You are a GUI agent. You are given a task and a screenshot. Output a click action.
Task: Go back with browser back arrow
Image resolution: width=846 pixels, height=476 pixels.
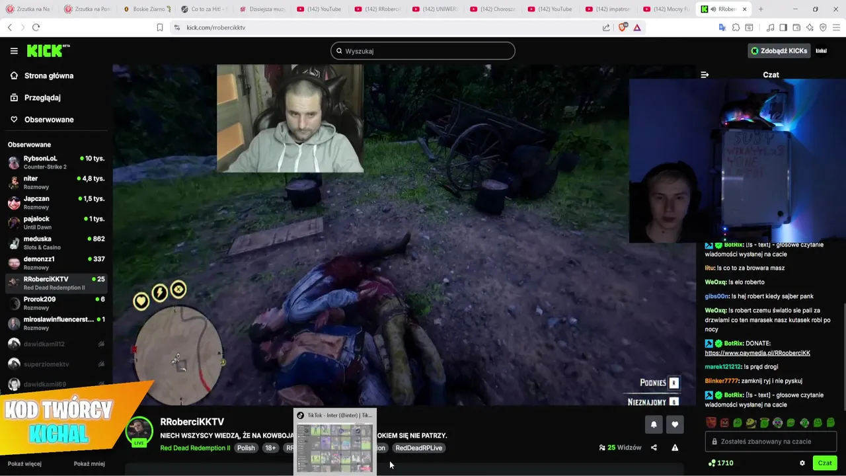pos(9,27)
